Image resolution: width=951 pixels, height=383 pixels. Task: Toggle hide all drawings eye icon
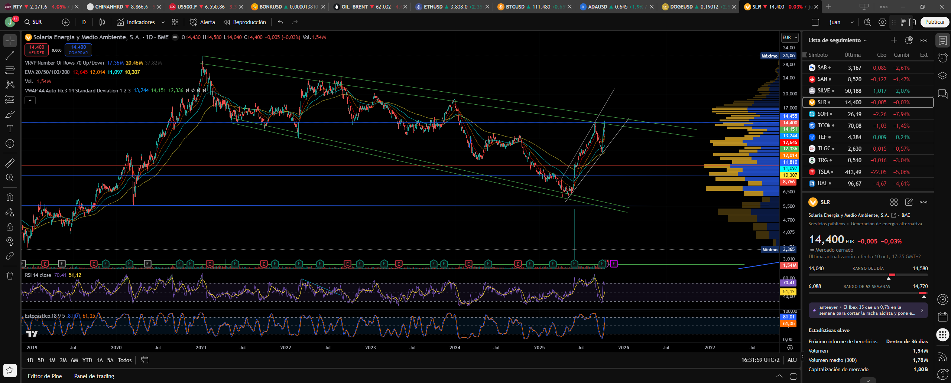pyautogui.click(x=10, y=241)
